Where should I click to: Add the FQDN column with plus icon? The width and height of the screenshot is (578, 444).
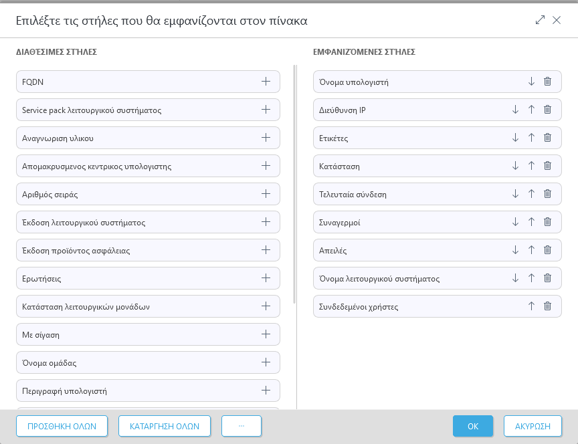[x=266, y=82]
